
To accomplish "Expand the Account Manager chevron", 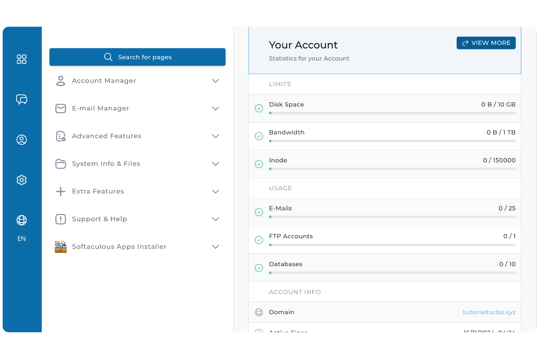I will click(x=216, y=81).
